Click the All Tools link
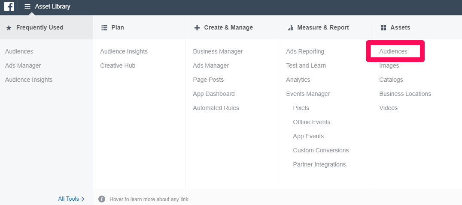The image size is (462, 205). (69, 199)
